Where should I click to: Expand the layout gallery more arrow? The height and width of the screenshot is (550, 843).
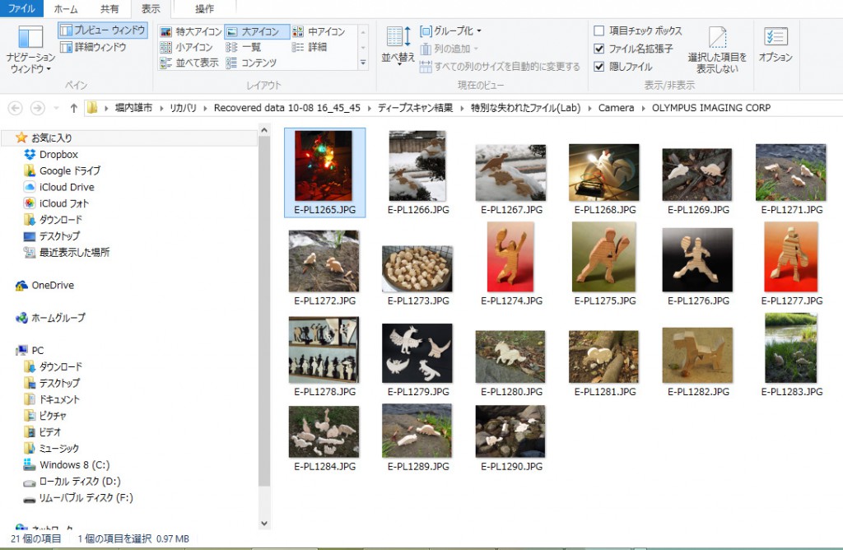point(363,63)
